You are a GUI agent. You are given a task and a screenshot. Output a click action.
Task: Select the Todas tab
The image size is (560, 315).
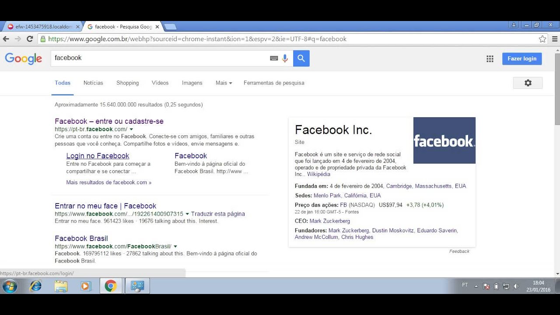[63, 83]
